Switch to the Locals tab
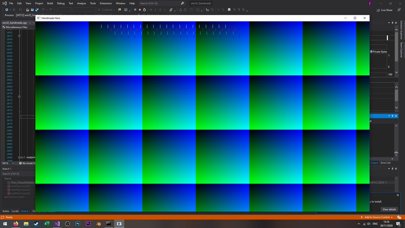The width and height of the screenshot is (405, 228). click(x=15, y=211)
